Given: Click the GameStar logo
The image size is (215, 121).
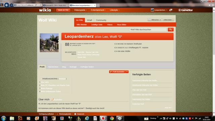Looking at the screenshot, I should (x=185, y=10).
